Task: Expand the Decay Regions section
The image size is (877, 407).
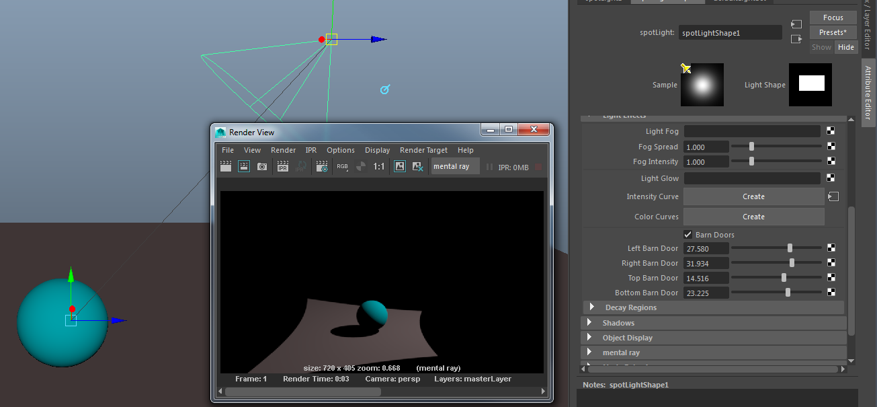Action: point(592,307)
